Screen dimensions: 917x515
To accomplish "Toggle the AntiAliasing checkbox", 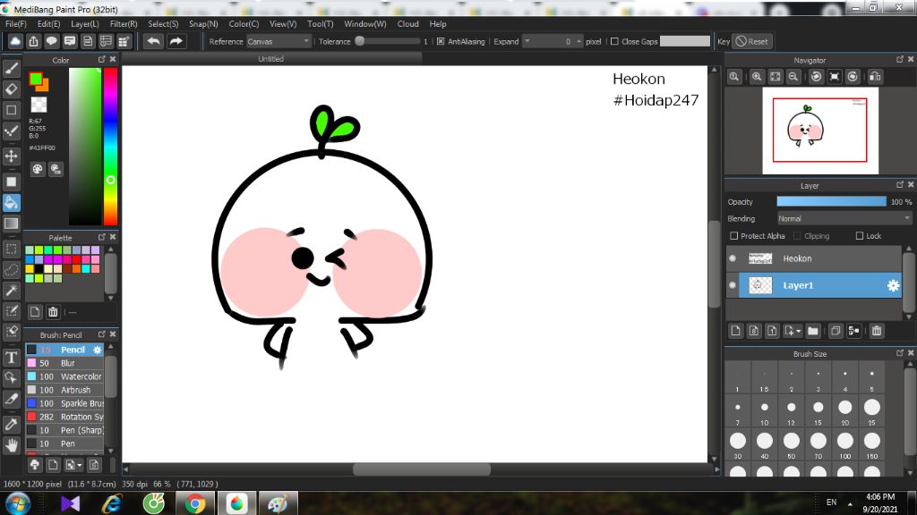I will coord(441,41).
